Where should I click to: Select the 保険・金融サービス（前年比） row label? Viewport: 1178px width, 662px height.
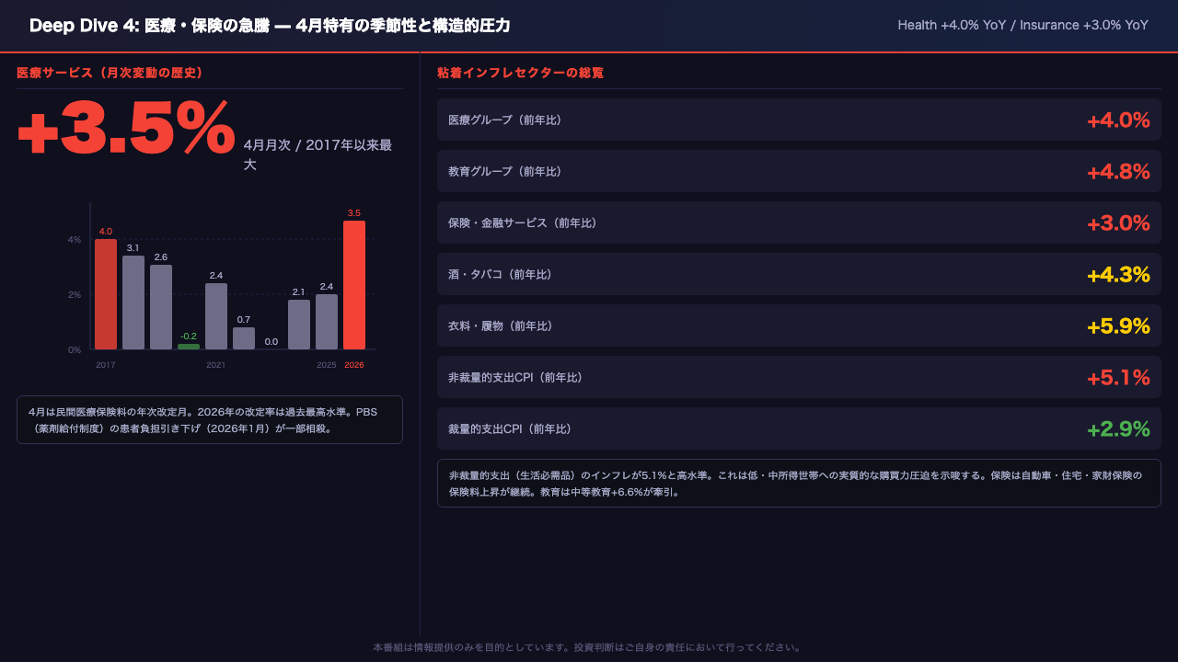(x=523, y=223)
